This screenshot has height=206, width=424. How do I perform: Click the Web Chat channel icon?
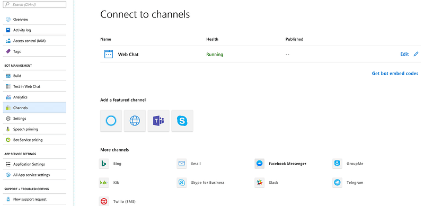[x=109, y=54]
